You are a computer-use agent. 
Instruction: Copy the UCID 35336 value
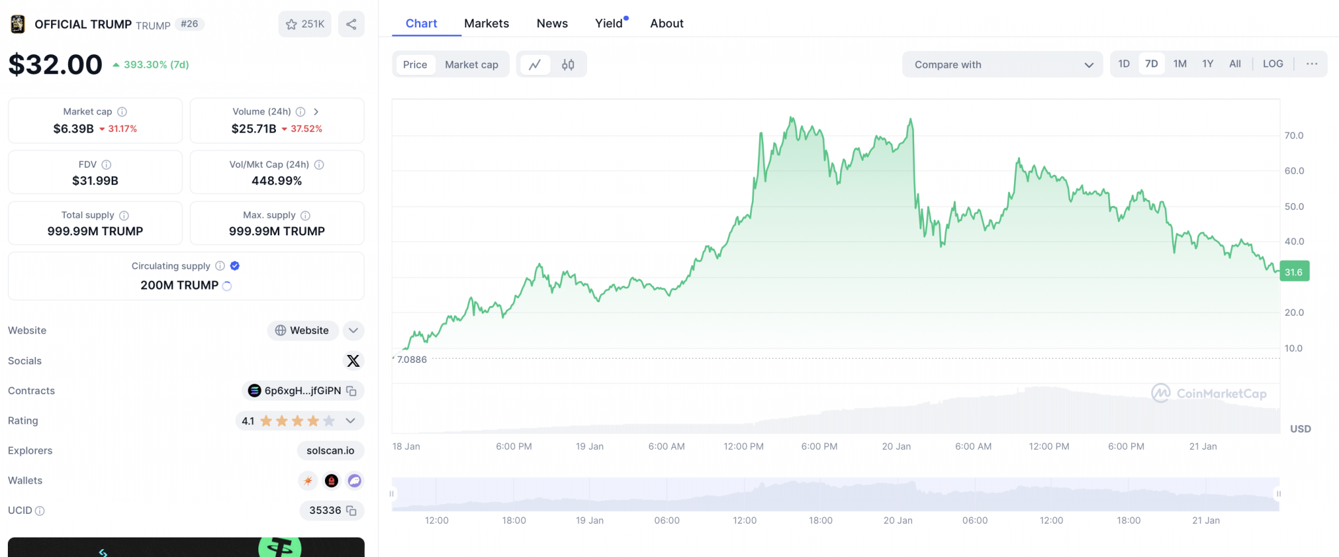(x=352, y=511)
